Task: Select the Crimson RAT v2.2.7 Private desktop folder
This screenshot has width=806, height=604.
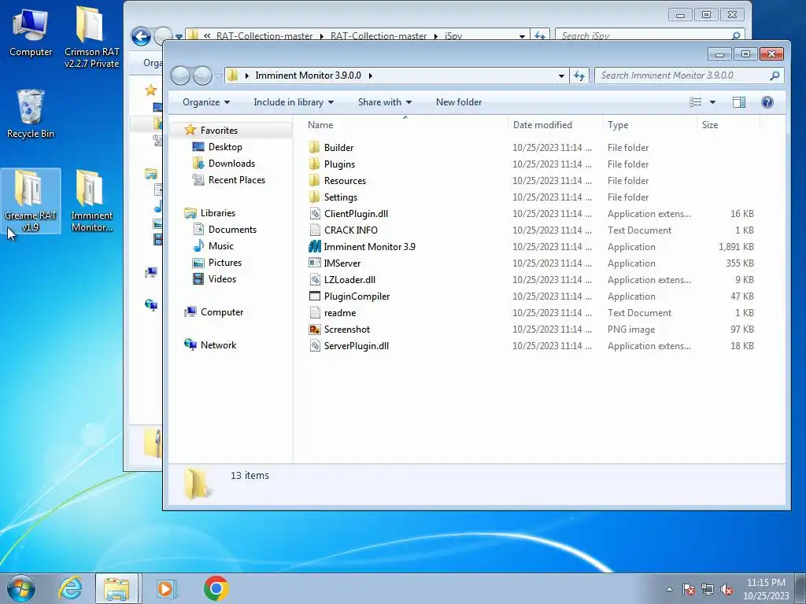Action: coord(91,38)
